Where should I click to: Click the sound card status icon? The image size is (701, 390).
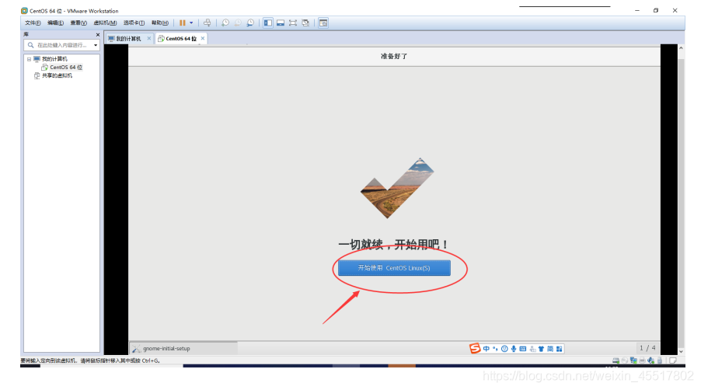[651, 360]
